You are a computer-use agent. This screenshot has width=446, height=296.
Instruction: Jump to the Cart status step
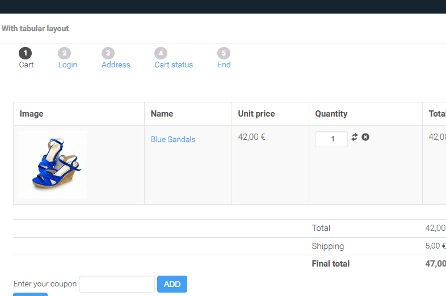tap(174, 65)
